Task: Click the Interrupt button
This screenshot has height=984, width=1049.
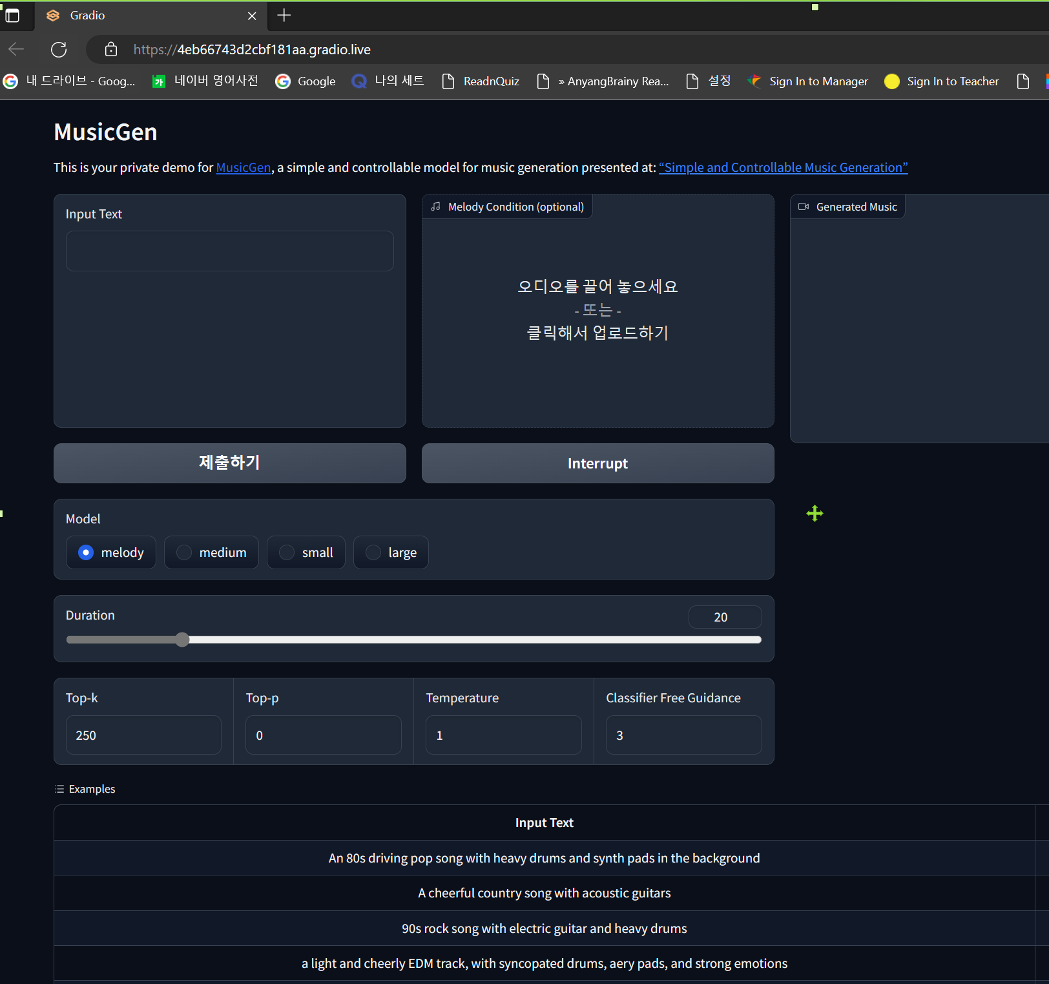Action: click(x=598, y=463)
